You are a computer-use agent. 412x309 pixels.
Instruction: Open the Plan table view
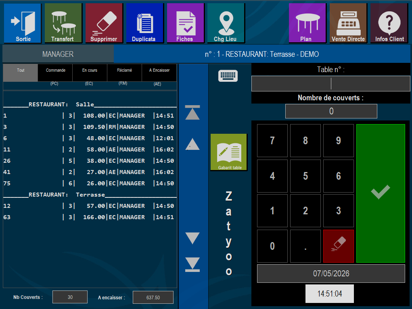(x=307, y=23)
